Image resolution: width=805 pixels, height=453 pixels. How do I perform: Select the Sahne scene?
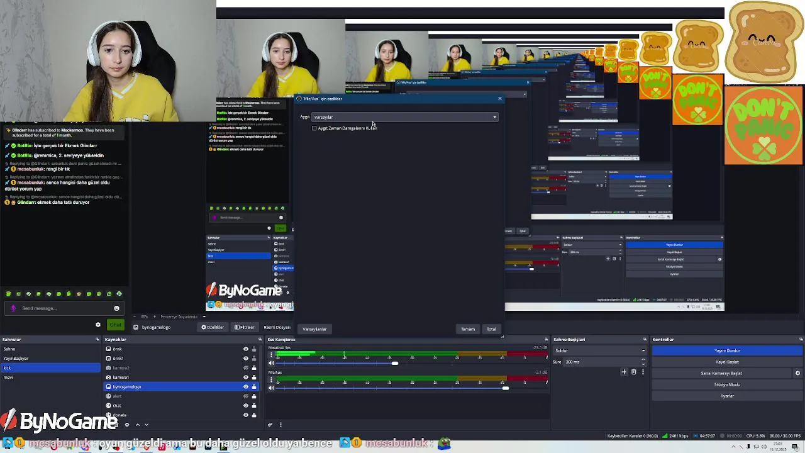[50, 349]
